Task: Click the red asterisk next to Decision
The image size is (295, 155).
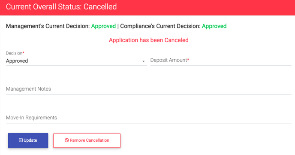Action: [23, 53]
